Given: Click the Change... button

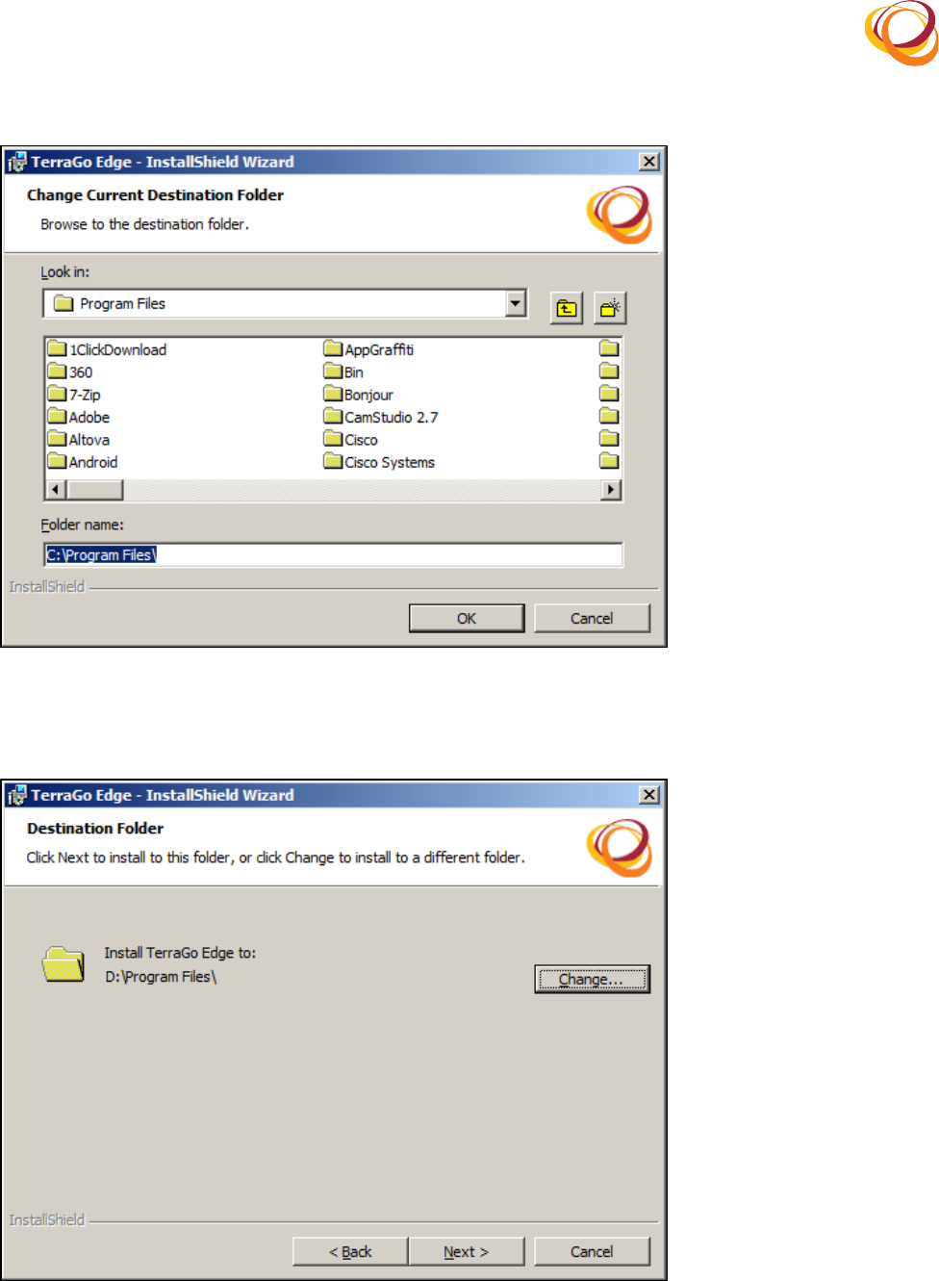Looking at the screenshot, I should tap(592, 979).
